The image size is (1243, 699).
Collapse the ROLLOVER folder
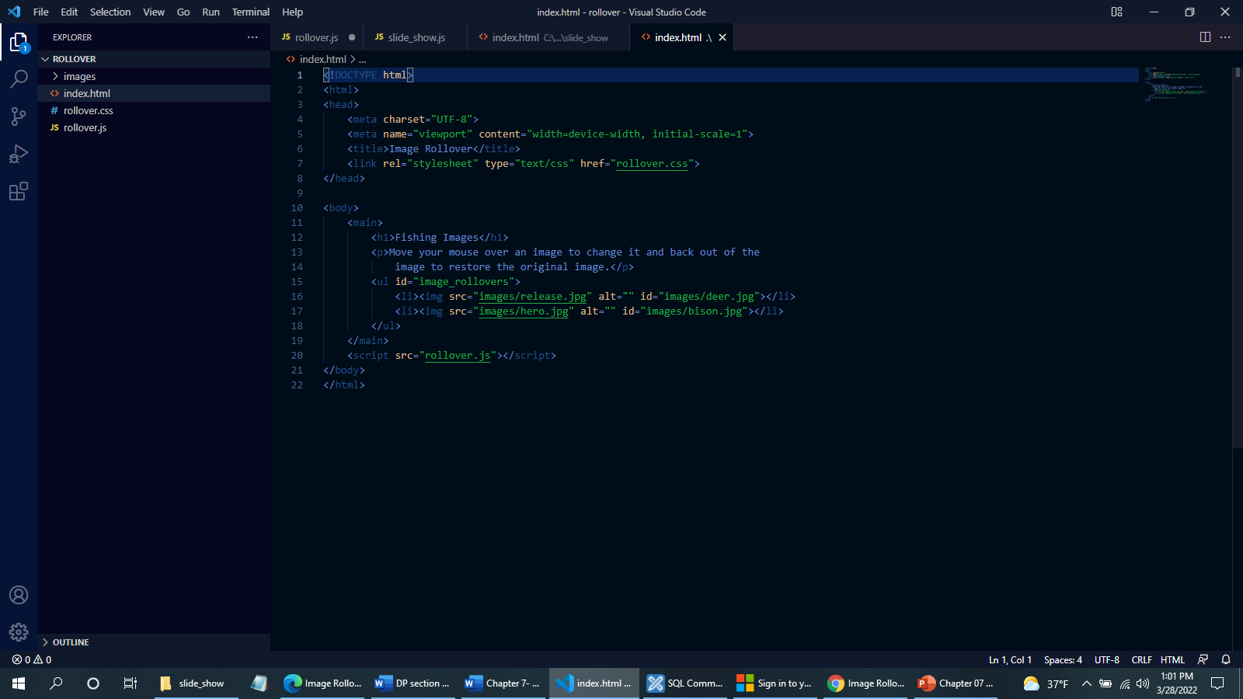[47, 58]
